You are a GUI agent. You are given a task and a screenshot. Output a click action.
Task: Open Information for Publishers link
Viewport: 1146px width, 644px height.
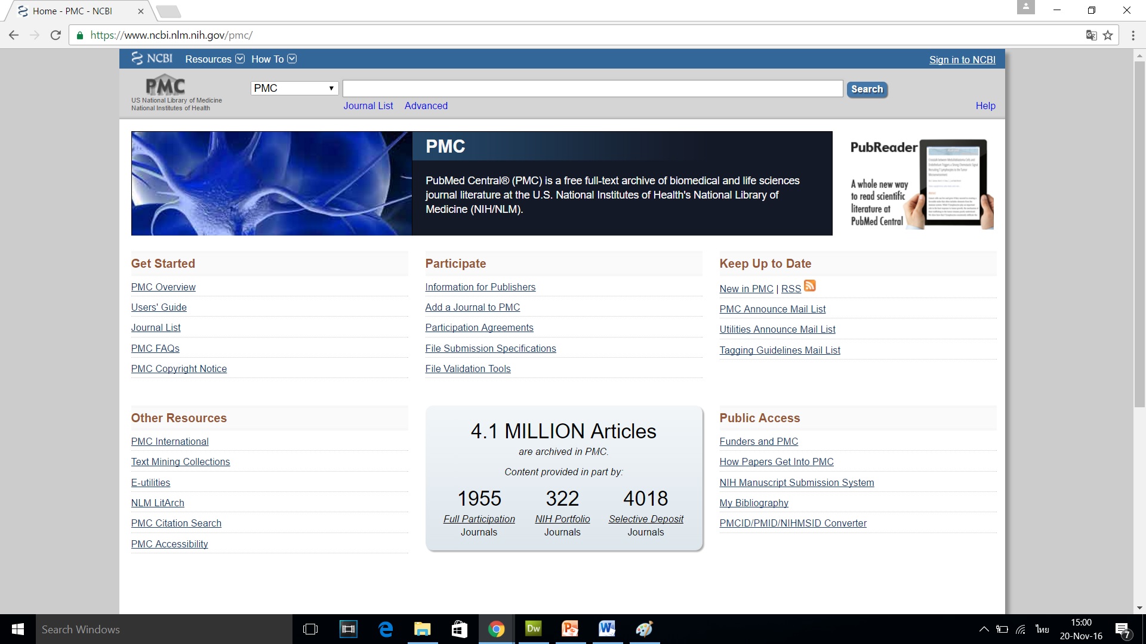coord(480,287)
